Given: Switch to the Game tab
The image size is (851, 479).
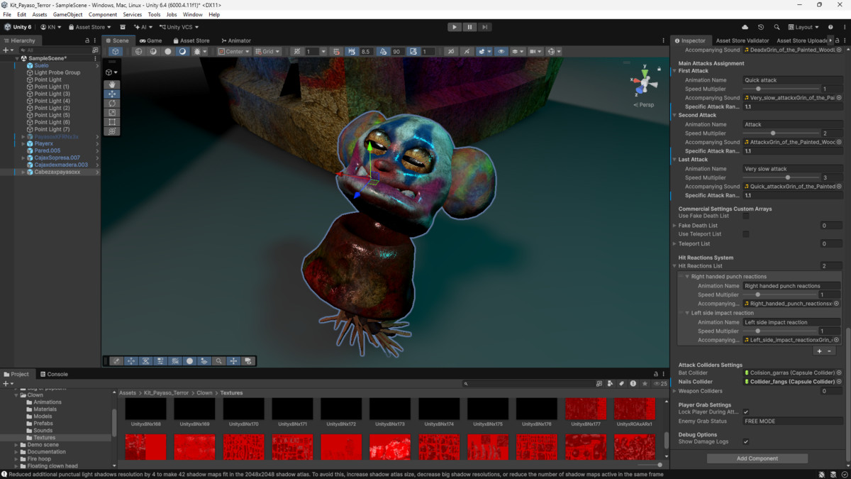Looking at the screenshot, I should pyautogui.click(x=151, y=40).
